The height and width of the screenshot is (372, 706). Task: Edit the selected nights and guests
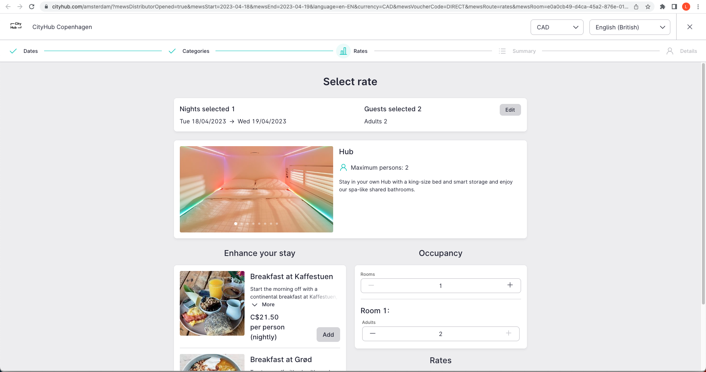pyautogui.click(x=510, y=110)
